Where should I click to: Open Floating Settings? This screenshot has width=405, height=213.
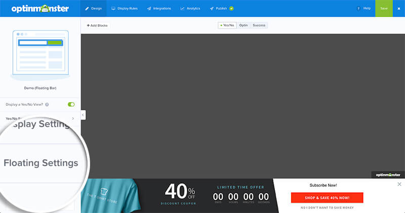(x=41, y=163)
